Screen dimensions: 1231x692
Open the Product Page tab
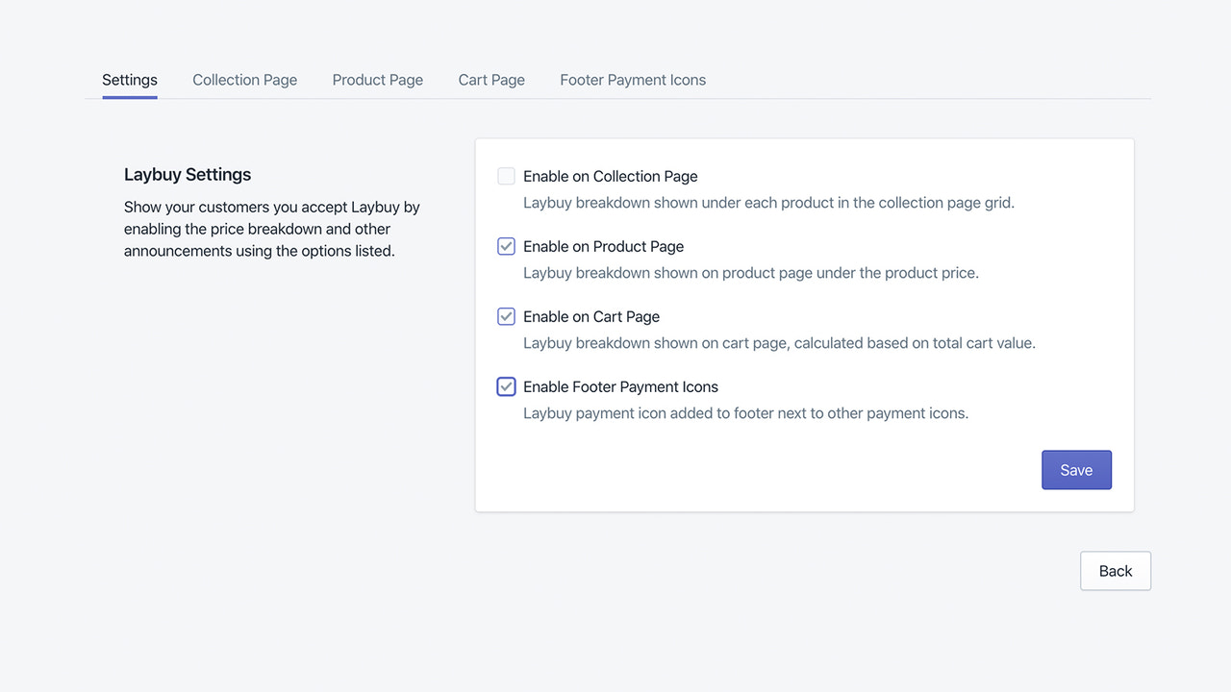coord(377,80)
